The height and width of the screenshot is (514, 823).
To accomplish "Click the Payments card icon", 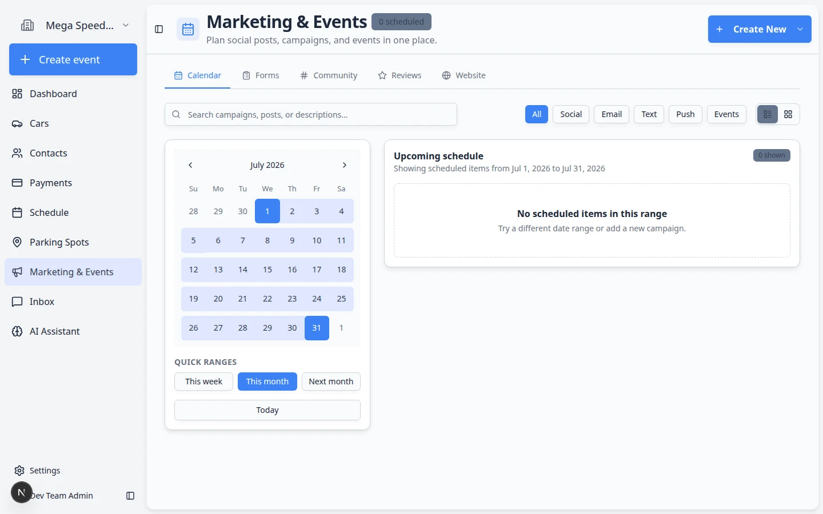I will pos(17,183).
